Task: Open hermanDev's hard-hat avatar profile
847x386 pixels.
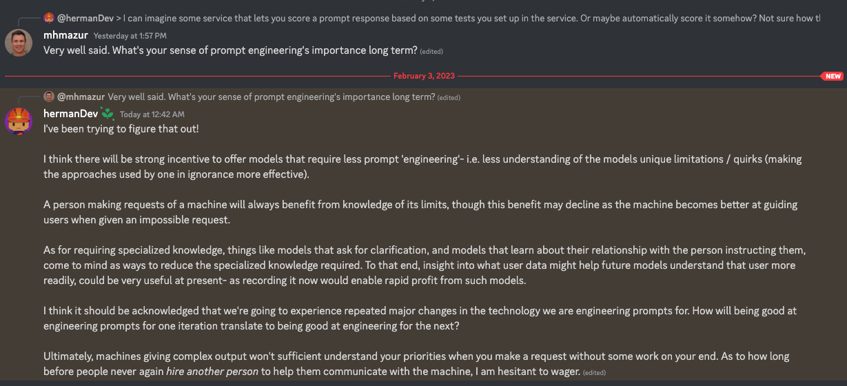Action: 19,121
